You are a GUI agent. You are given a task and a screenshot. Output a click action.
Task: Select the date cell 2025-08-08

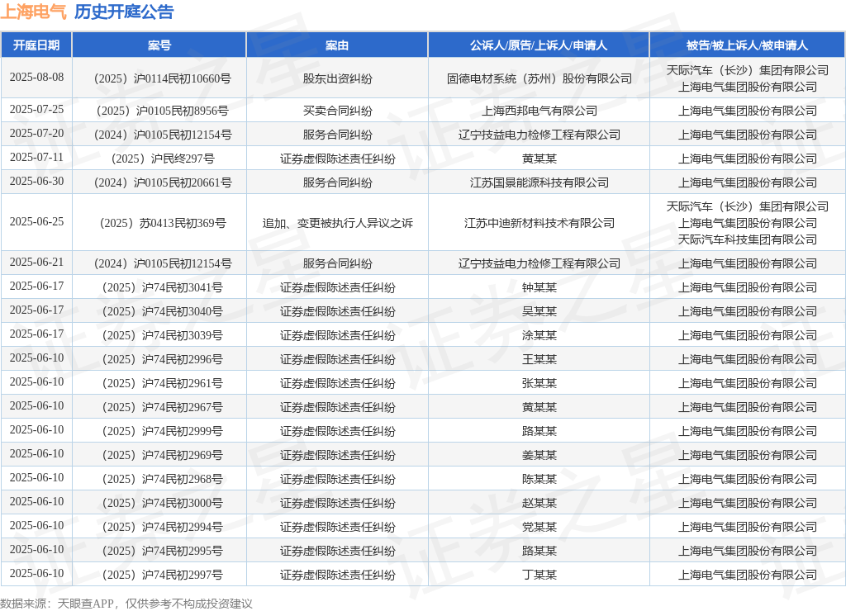pos(36,77)
